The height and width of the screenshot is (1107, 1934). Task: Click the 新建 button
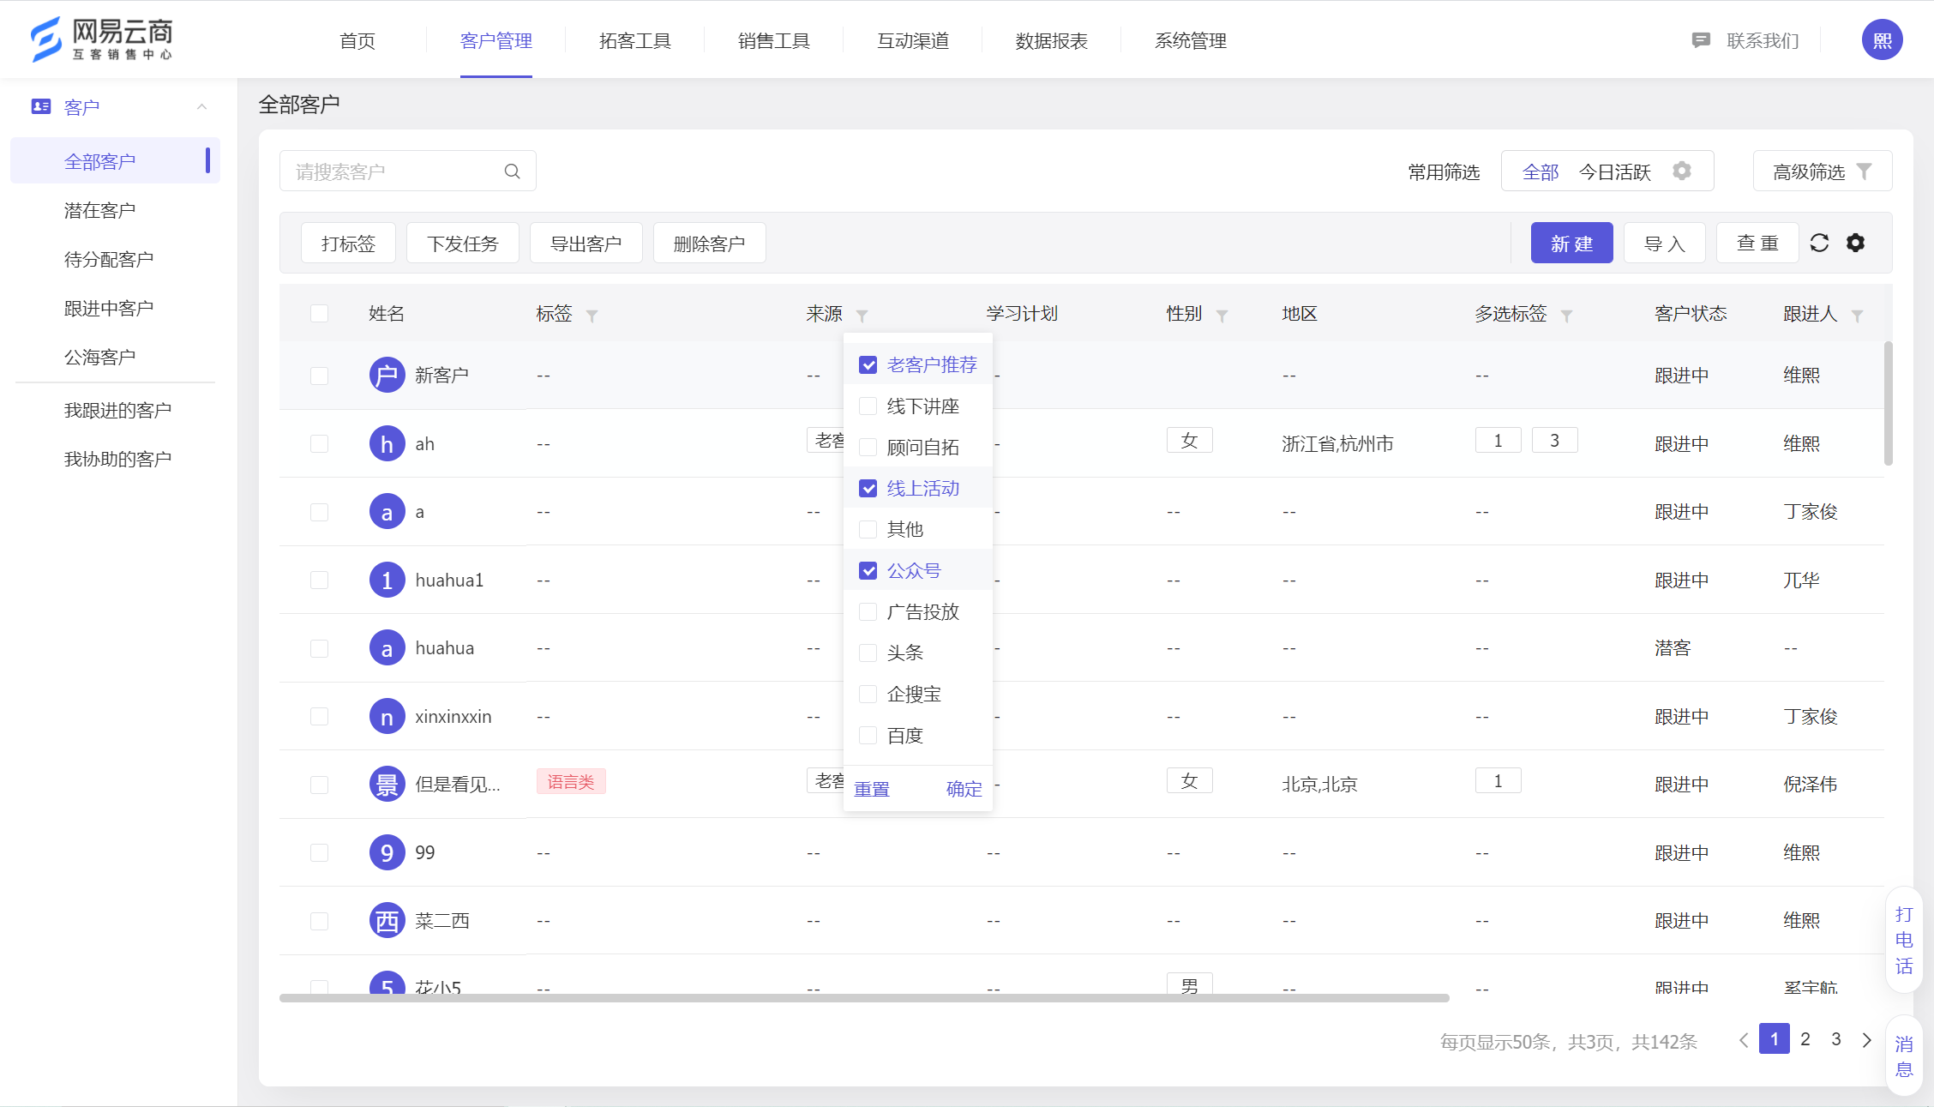click(1571, 243)
